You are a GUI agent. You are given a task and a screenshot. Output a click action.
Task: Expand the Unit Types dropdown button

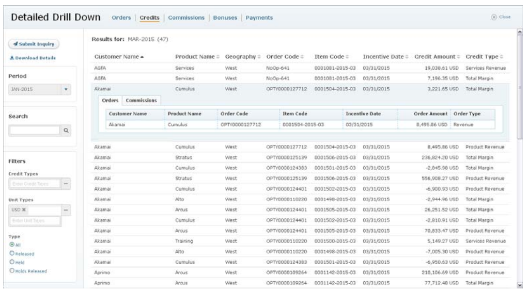pyautogui.click(x=66, y=210)
